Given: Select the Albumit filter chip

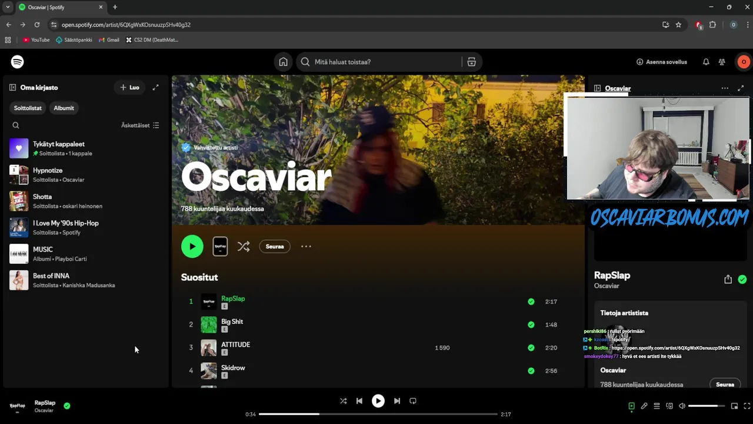Looking at the screenshot, I should pos(64,108).
